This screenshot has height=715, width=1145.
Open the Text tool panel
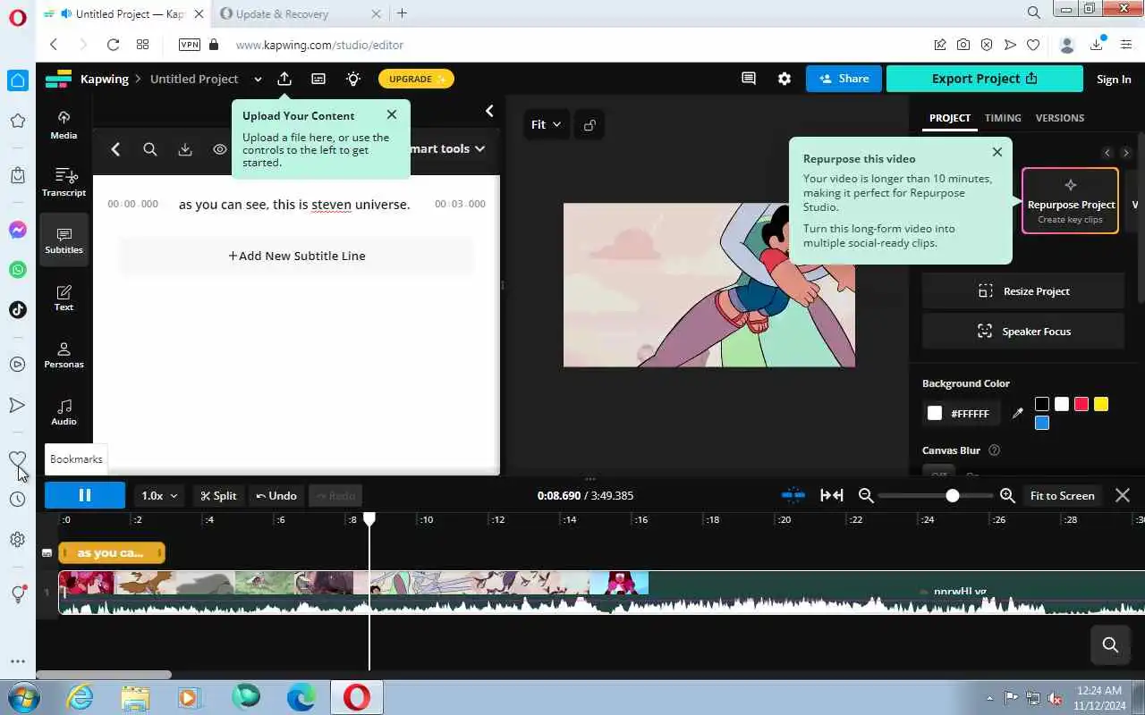pyautogui.click(x=64, y=297)
